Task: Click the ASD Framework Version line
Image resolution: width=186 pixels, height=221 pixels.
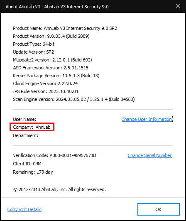Action: click(x=51, y=68)
